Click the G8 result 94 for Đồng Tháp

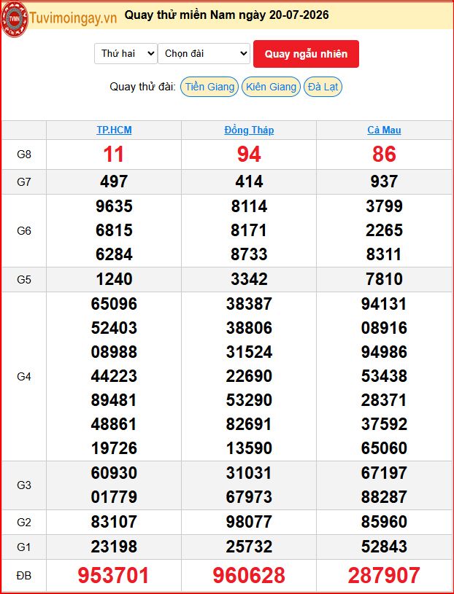(249, 155)
